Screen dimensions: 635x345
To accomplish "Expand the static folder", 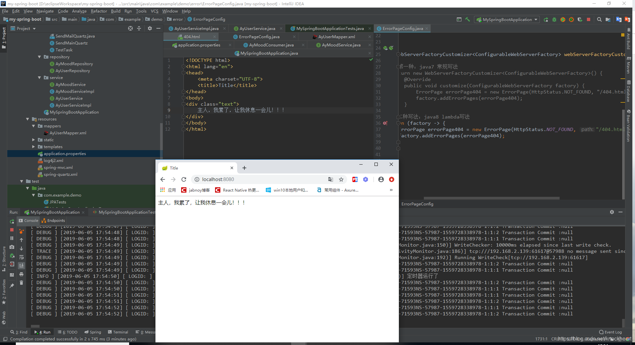I will coord(33,140).
